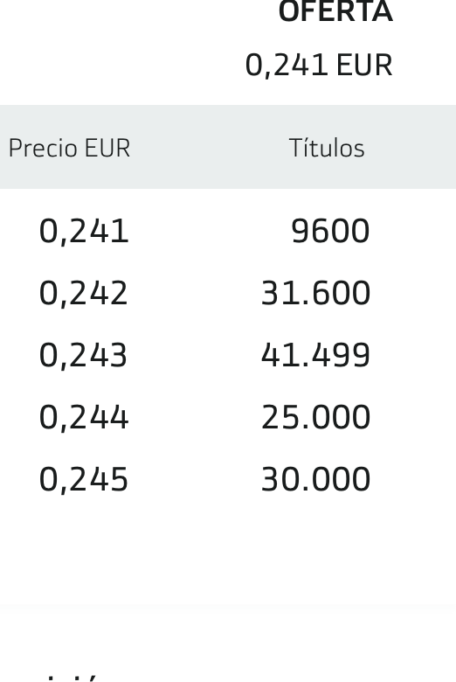Click the 25.000 títulos value
The width and height of the screenshot is (456, 682).
click(315, 418)
